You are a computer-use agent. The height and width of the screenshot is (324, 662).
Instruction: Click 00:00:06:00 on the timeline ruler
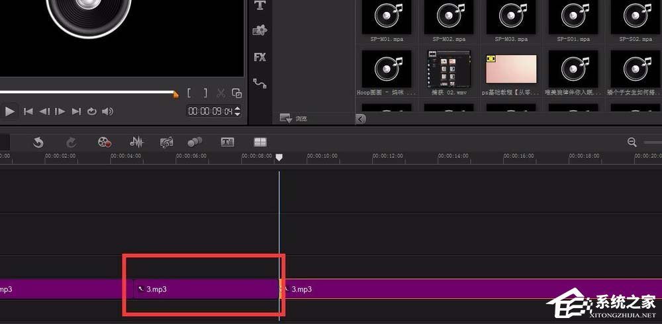(x=192, y=156)
